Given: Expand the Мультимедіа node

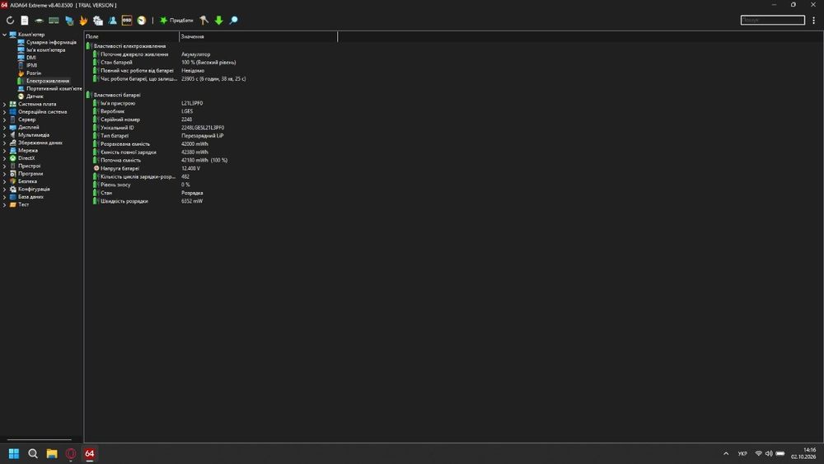Looking at the screenshot, I should tap(5, 135).
